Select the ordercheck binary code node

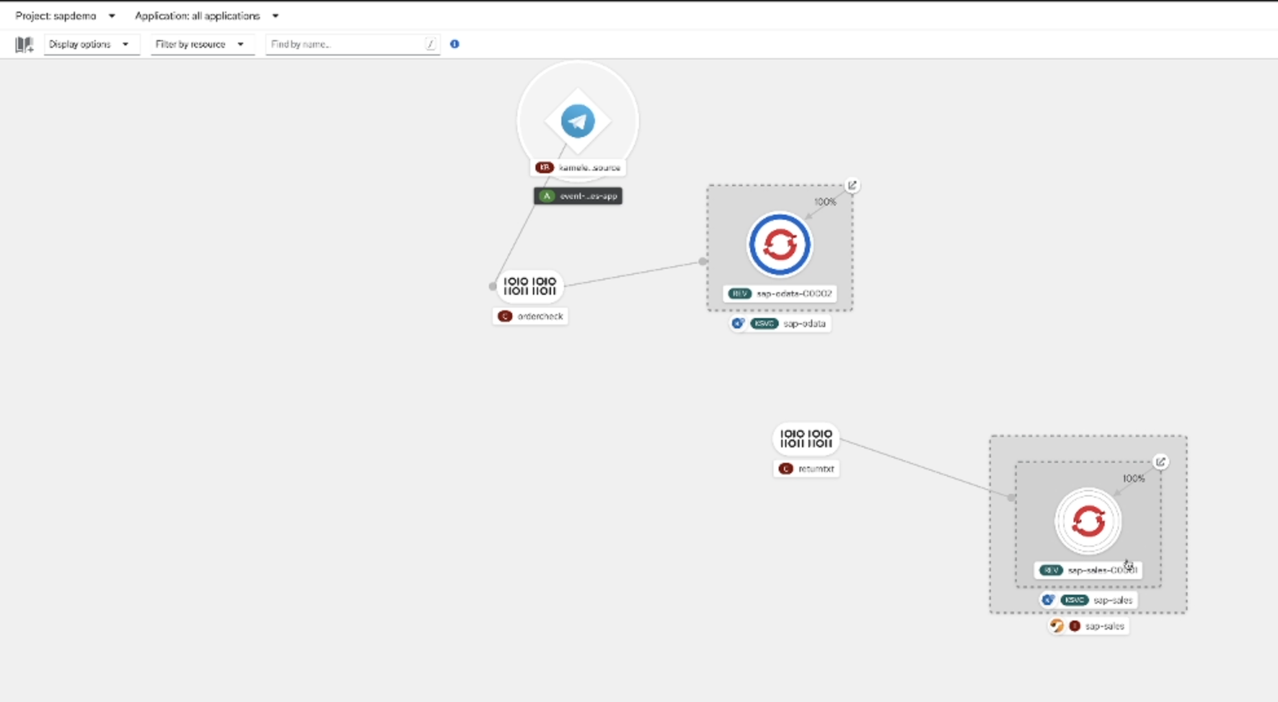(530, 286)
